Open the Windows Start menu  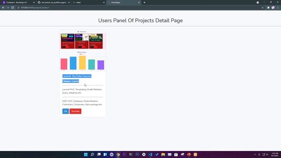click(x=86, y=154)
